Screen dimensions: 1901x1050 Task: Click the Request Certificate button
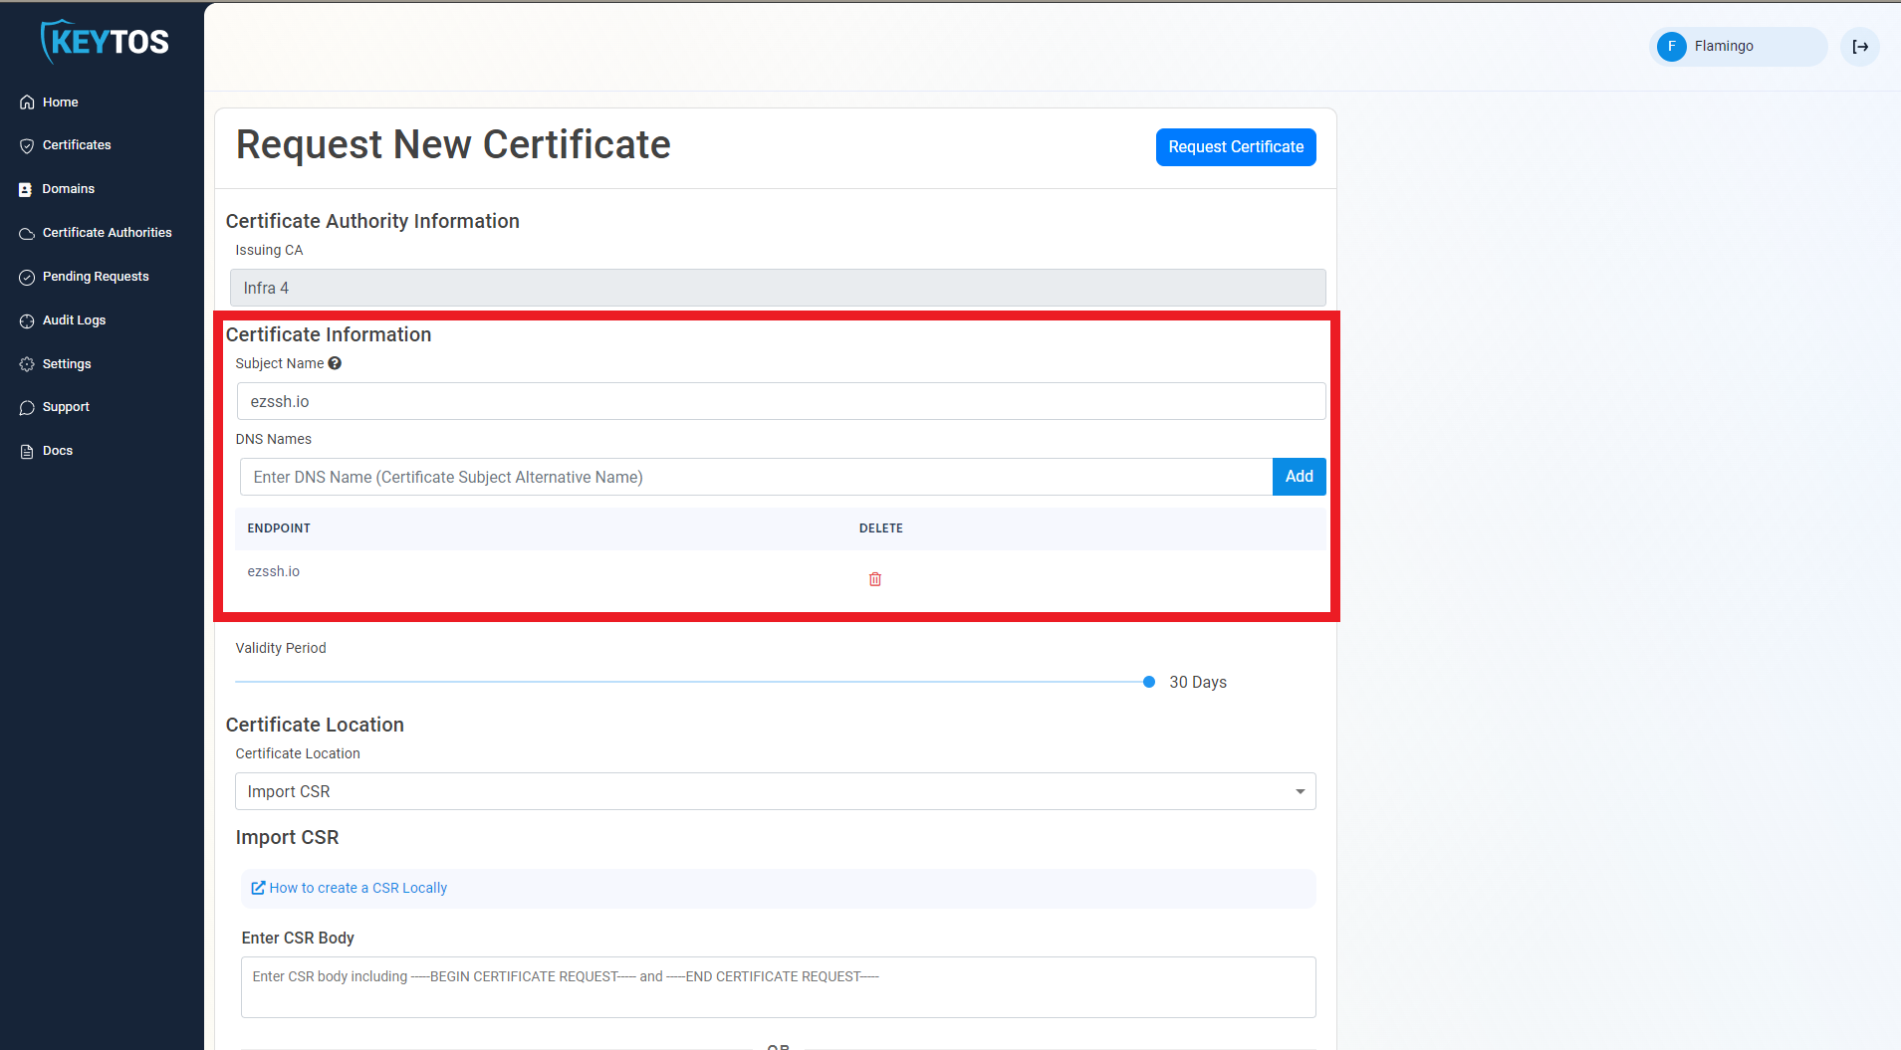[1236, 147]
